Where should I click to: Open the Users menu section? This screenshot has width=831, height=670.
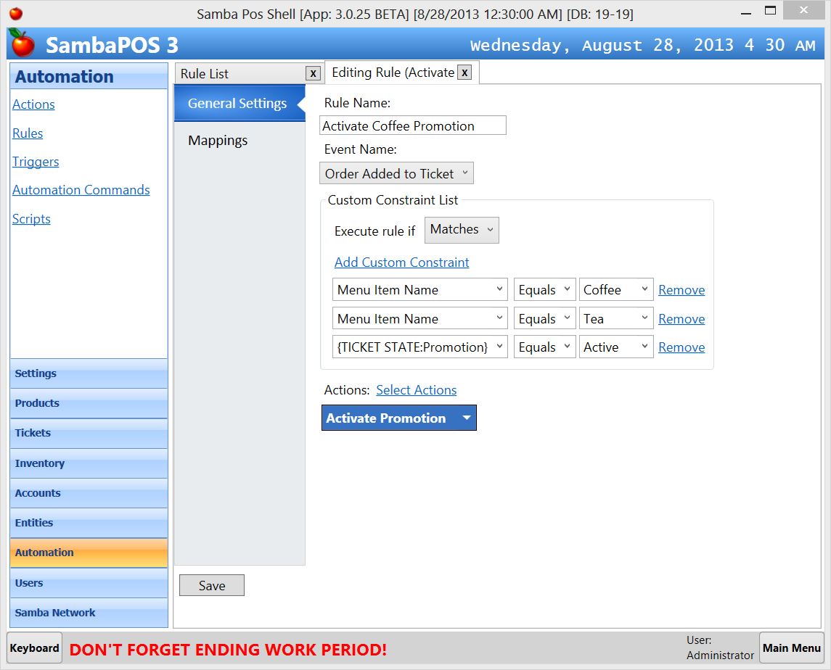point(89,583)
